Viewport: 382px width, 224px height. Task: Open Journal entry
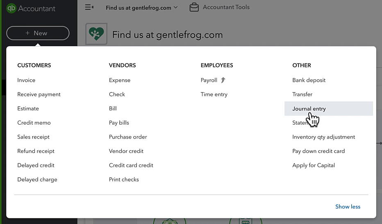coord(329,109)
